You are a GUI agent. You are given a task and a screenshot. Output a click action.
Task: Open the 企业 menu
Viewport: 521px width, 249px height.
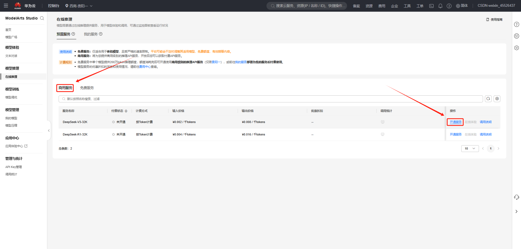click(395, 6)
